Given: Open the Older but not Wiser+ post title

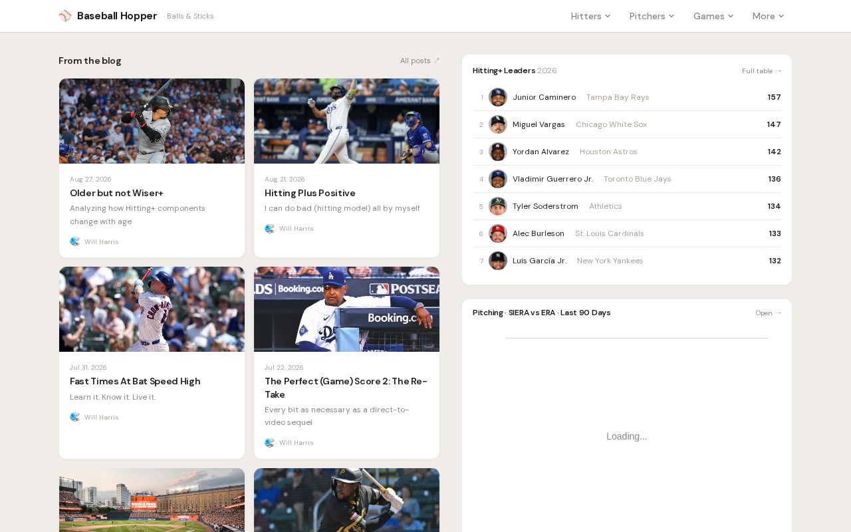Looking at the screenshot, I should click(x=116, y=193).
